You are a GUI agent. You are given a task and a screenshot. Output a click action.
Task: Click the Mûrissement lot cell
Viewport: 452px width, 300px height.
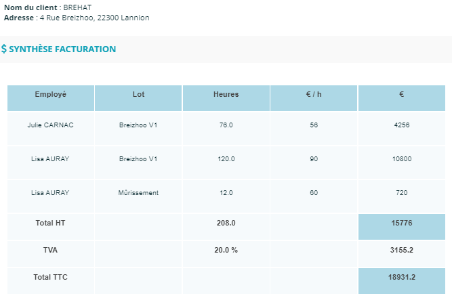(x=138, y=193)
